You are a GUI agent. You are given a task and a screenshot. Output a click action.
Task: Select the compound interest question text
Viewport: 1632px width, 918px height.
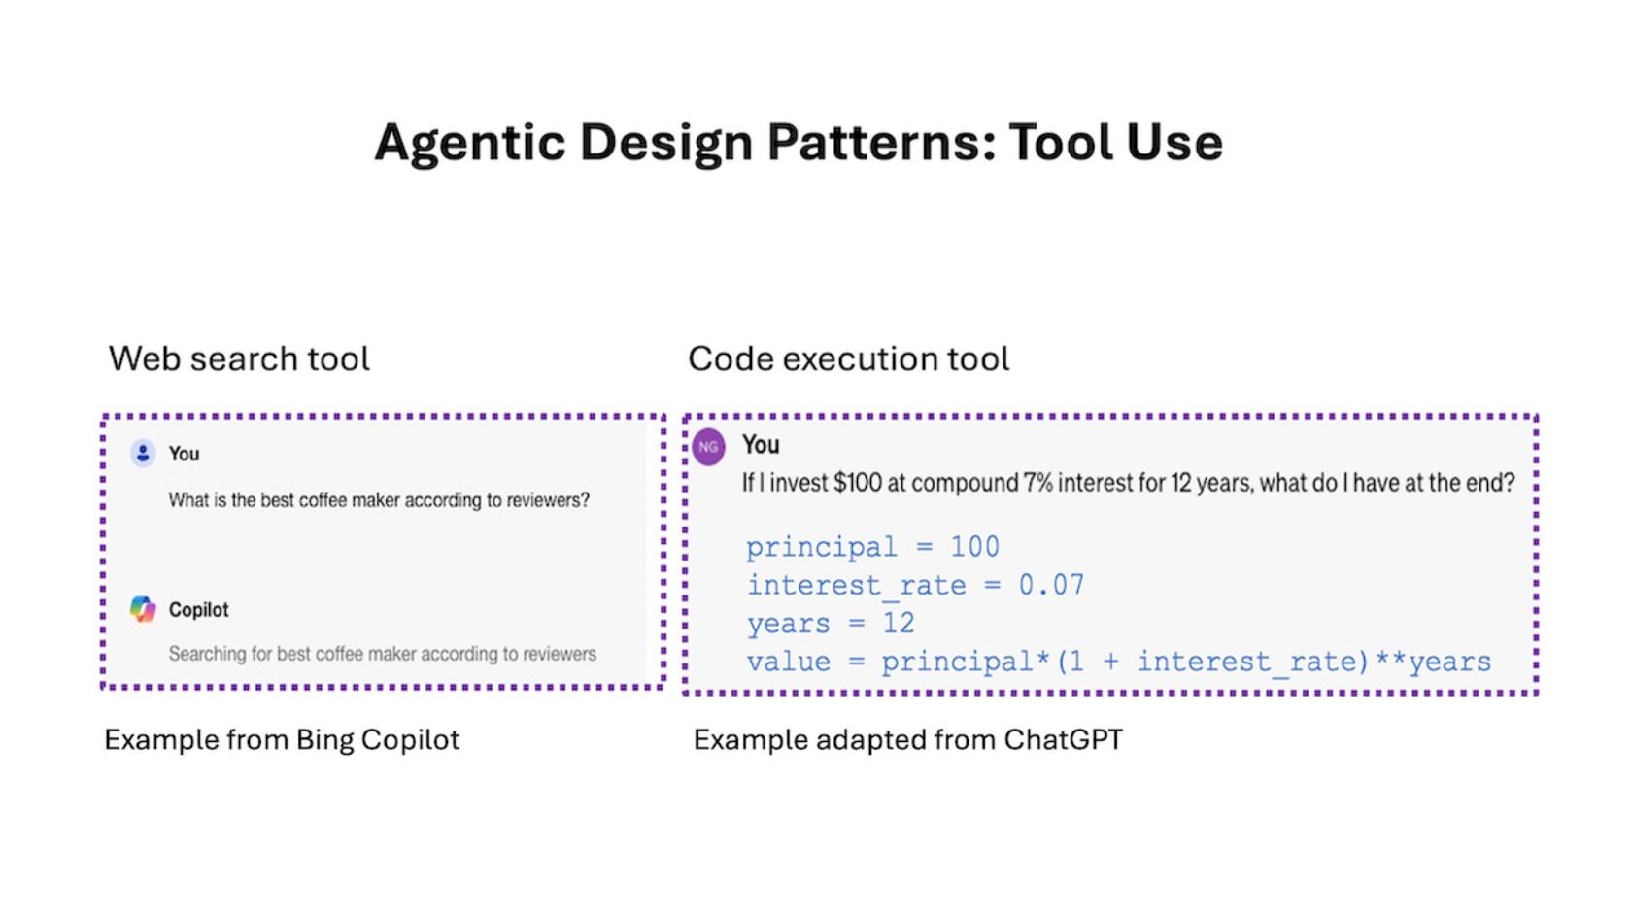[1128, 483]
